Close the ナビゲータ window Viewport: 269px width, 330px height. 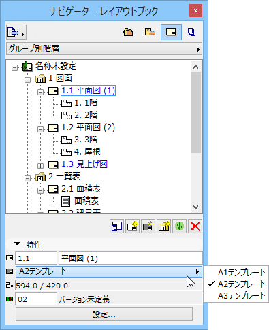coord(195,10)
